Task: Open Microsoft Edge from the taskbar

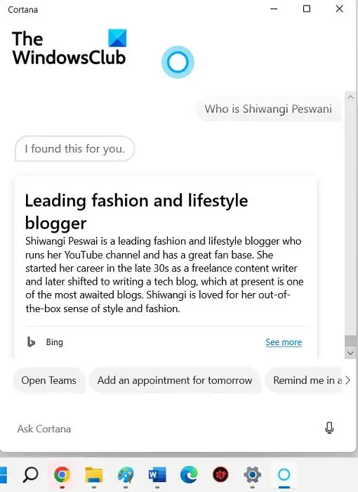Action: coord(189,474)
